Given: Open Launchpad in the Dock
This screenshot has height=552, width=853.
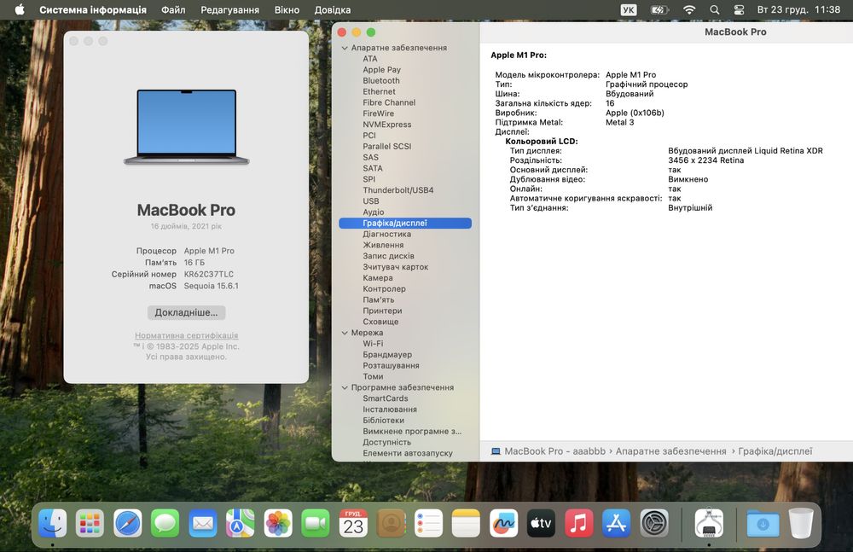Looking at the screenshot, I should pyautogui.click(x=90, y=524).
